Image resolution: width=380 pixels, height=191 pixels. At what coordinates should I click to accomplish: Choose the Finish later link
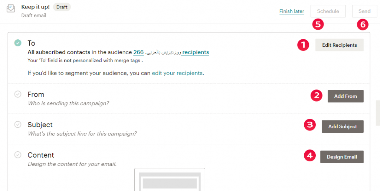[292, 11]
